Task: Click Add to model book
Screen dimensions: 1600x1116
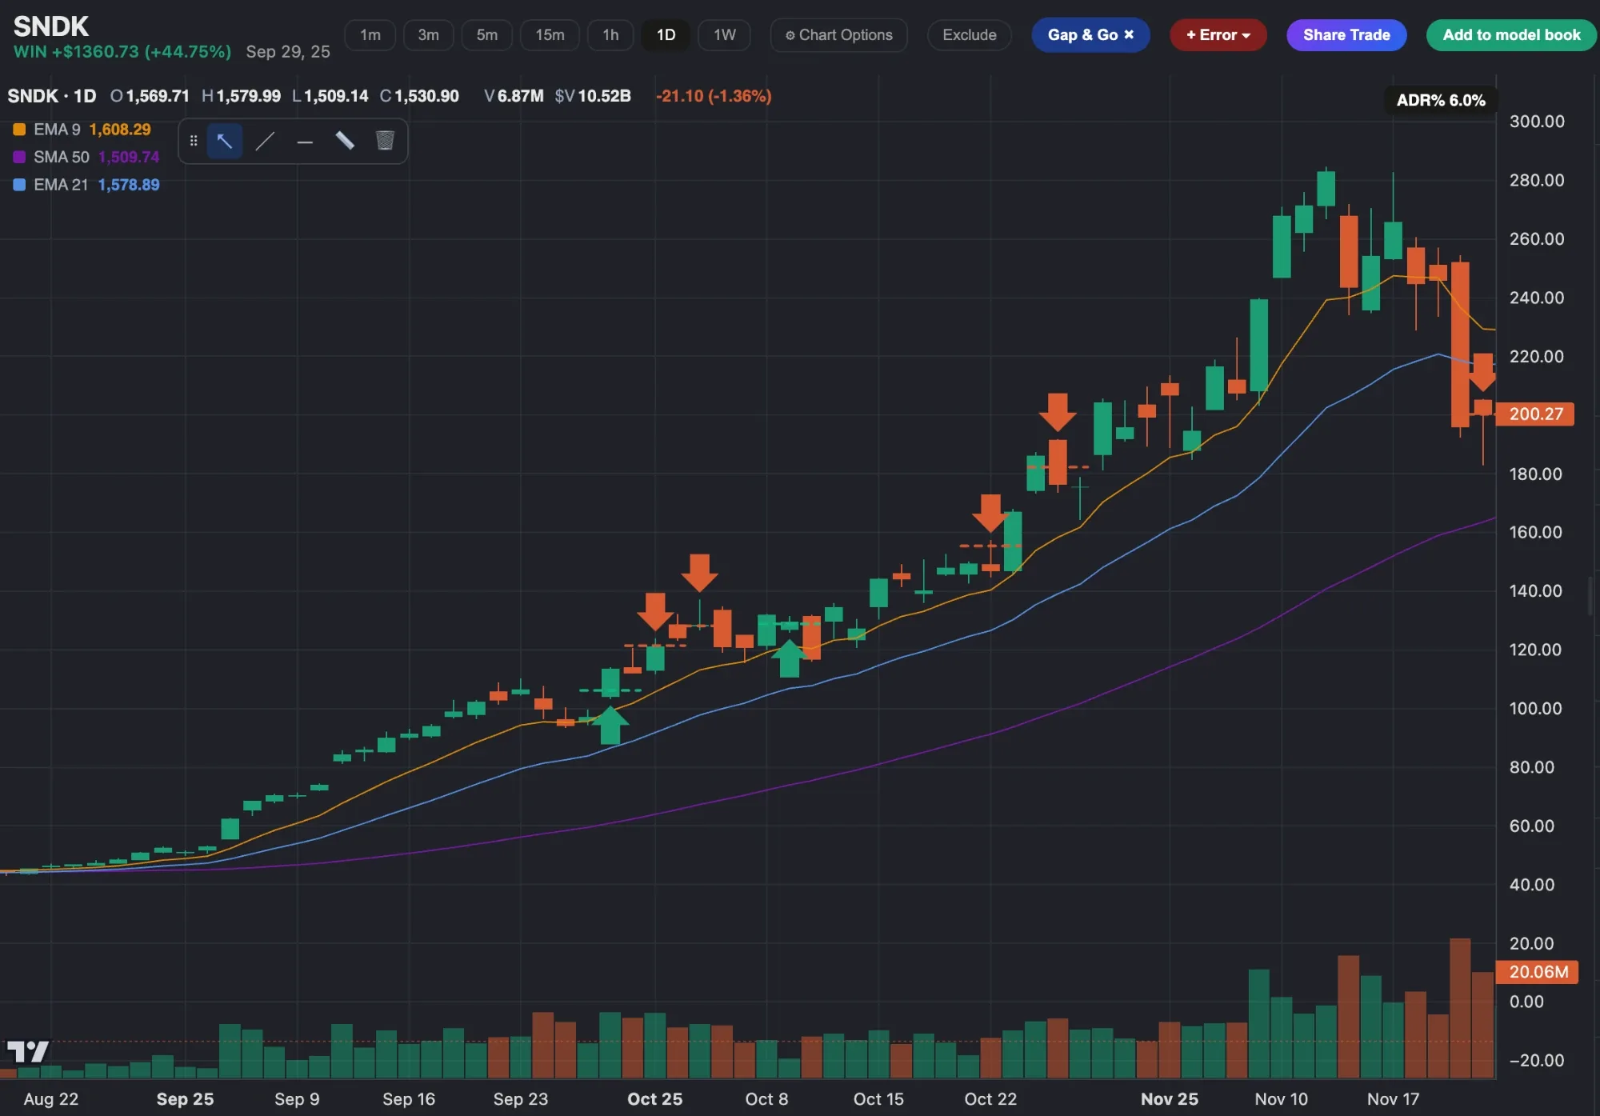Action: coord(1511,35)
